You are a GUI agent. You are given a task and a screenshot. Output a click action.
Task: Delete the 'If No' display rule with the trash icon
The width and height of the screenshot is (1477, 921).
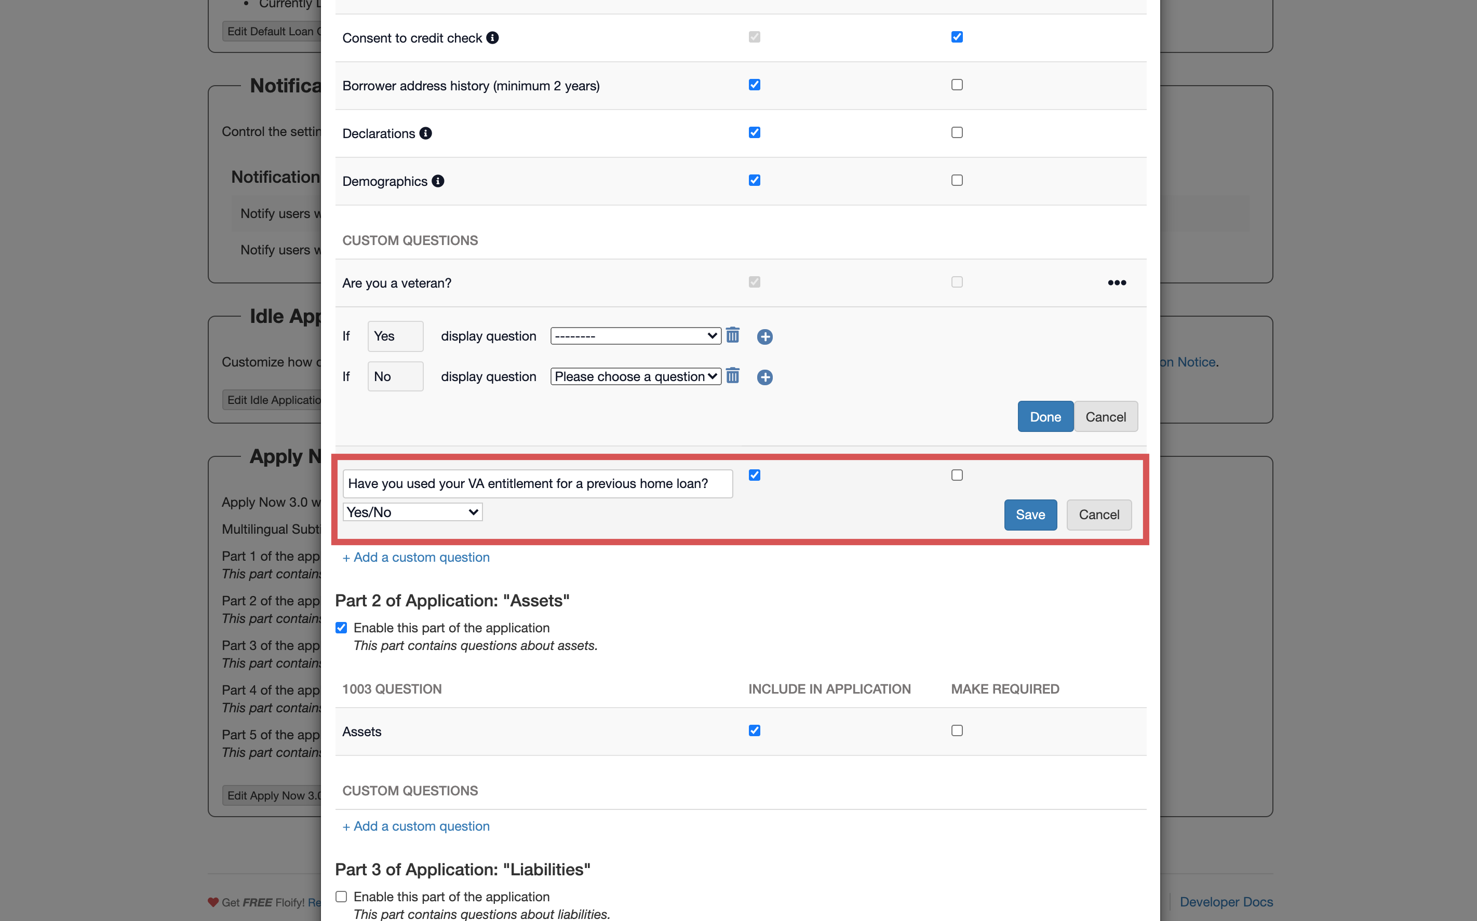[x=732, y=376]
